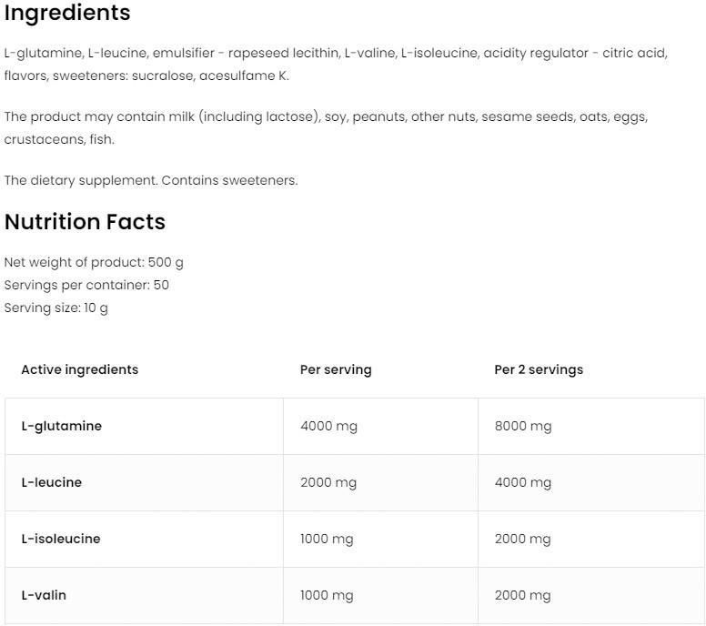Click the Servings per container: 50 line
Viewport: 706px width, 626px height.
86,285
